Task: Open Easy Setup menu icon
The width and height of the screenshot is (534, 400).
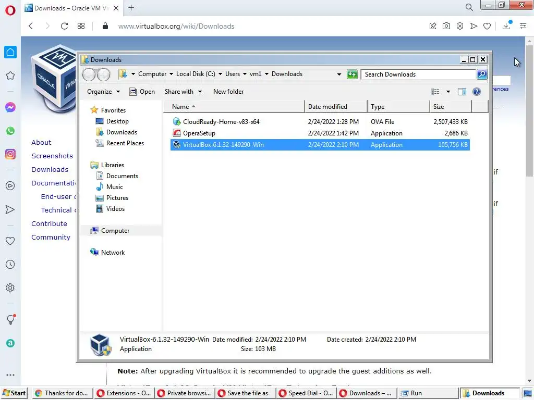Action: (x=523, y=26)
